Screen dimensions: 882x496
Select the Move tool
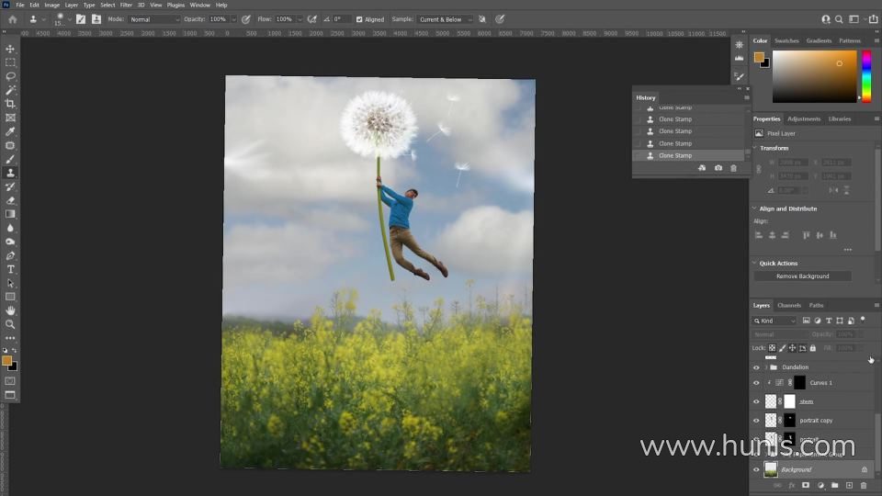coord(10,49)
